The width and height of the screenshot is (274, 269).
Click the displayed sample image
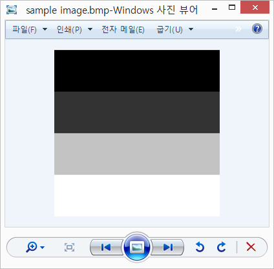point(137,133)
